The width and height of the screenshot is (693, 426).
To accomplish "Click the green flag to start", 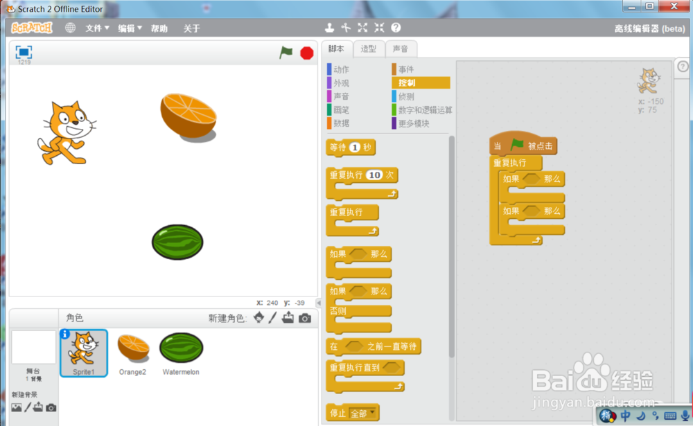I will [286, 53].
